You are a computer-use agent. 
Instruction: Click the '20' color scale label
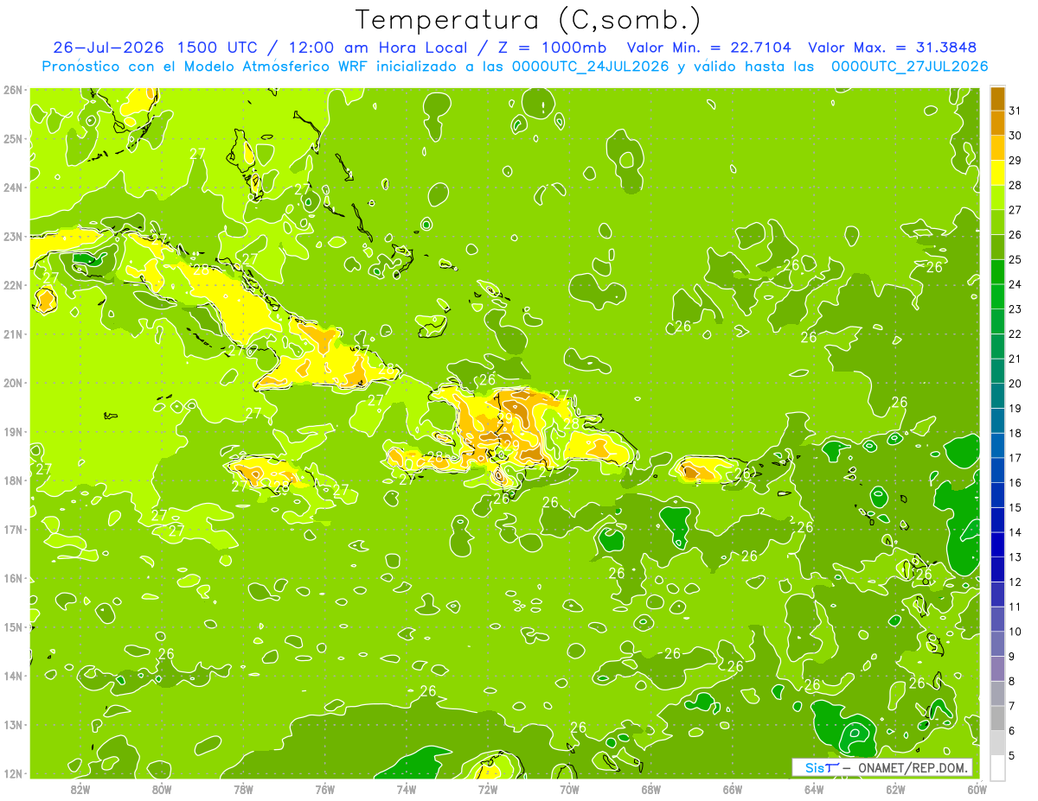(x=1016, y=384)
